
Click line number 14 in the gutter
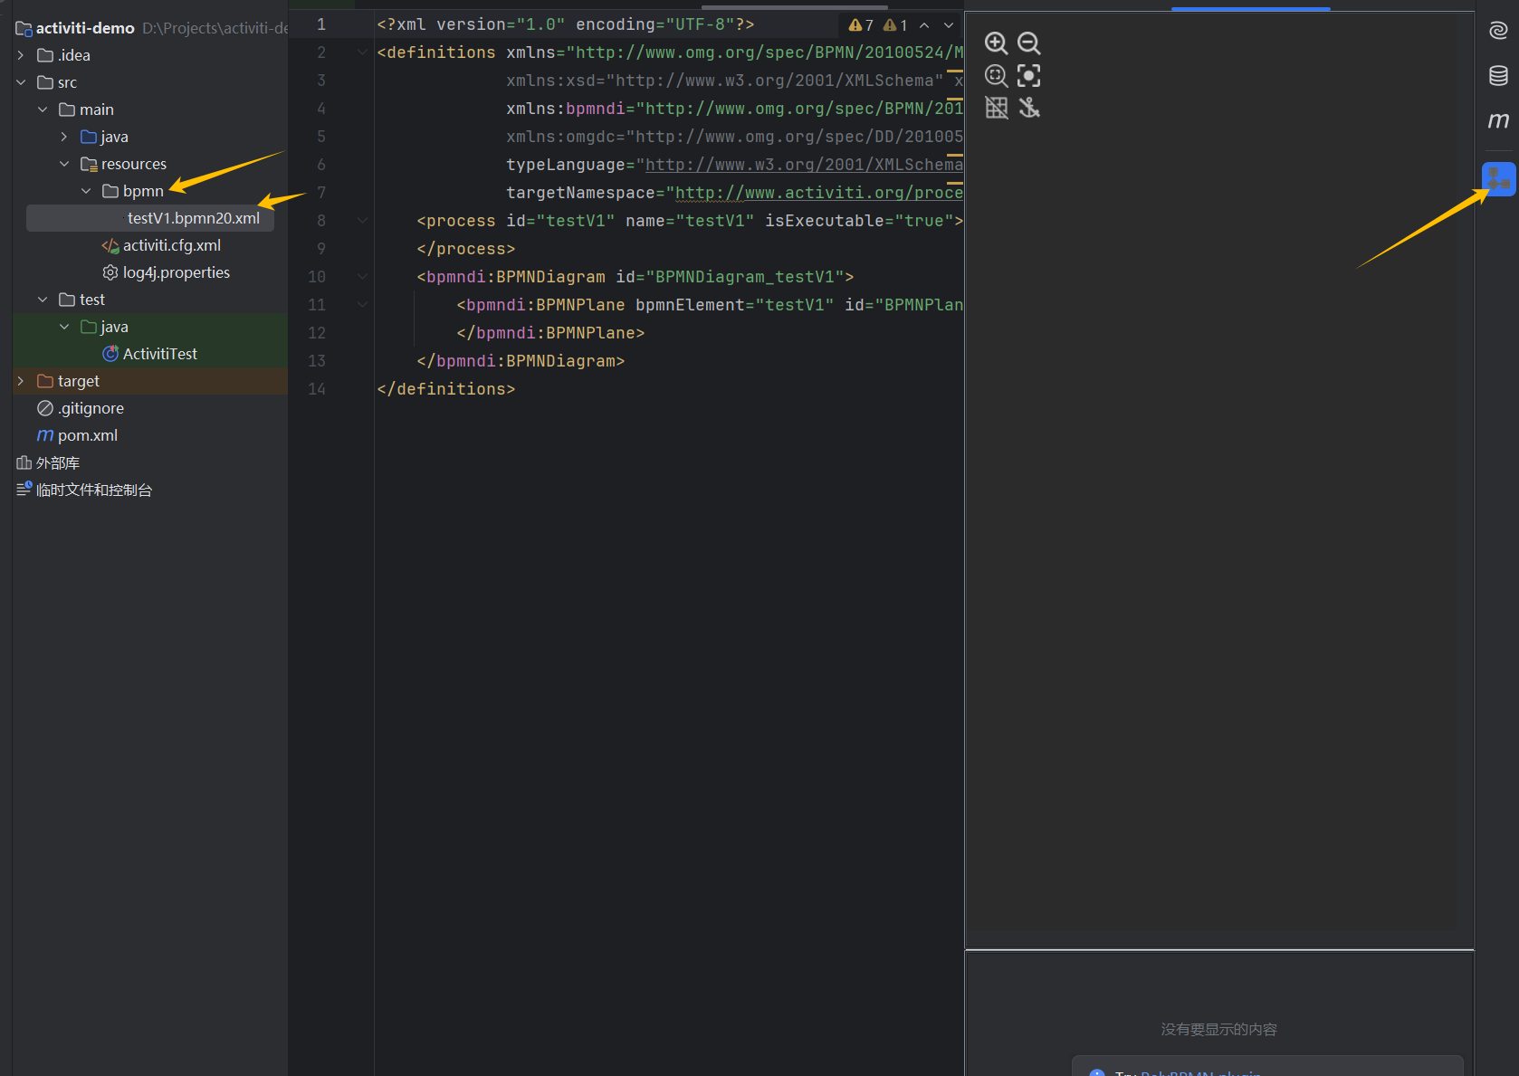(x=317, y=389)
